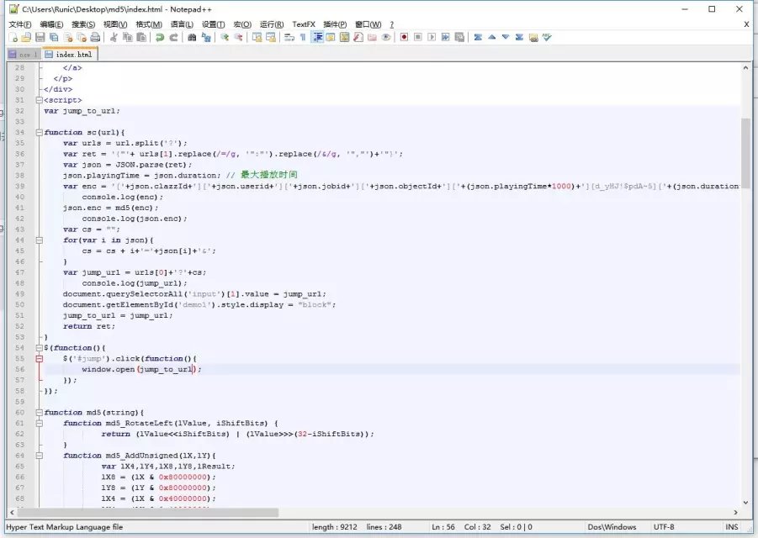Toggle the highlighted Indent Guide icon

318,37
